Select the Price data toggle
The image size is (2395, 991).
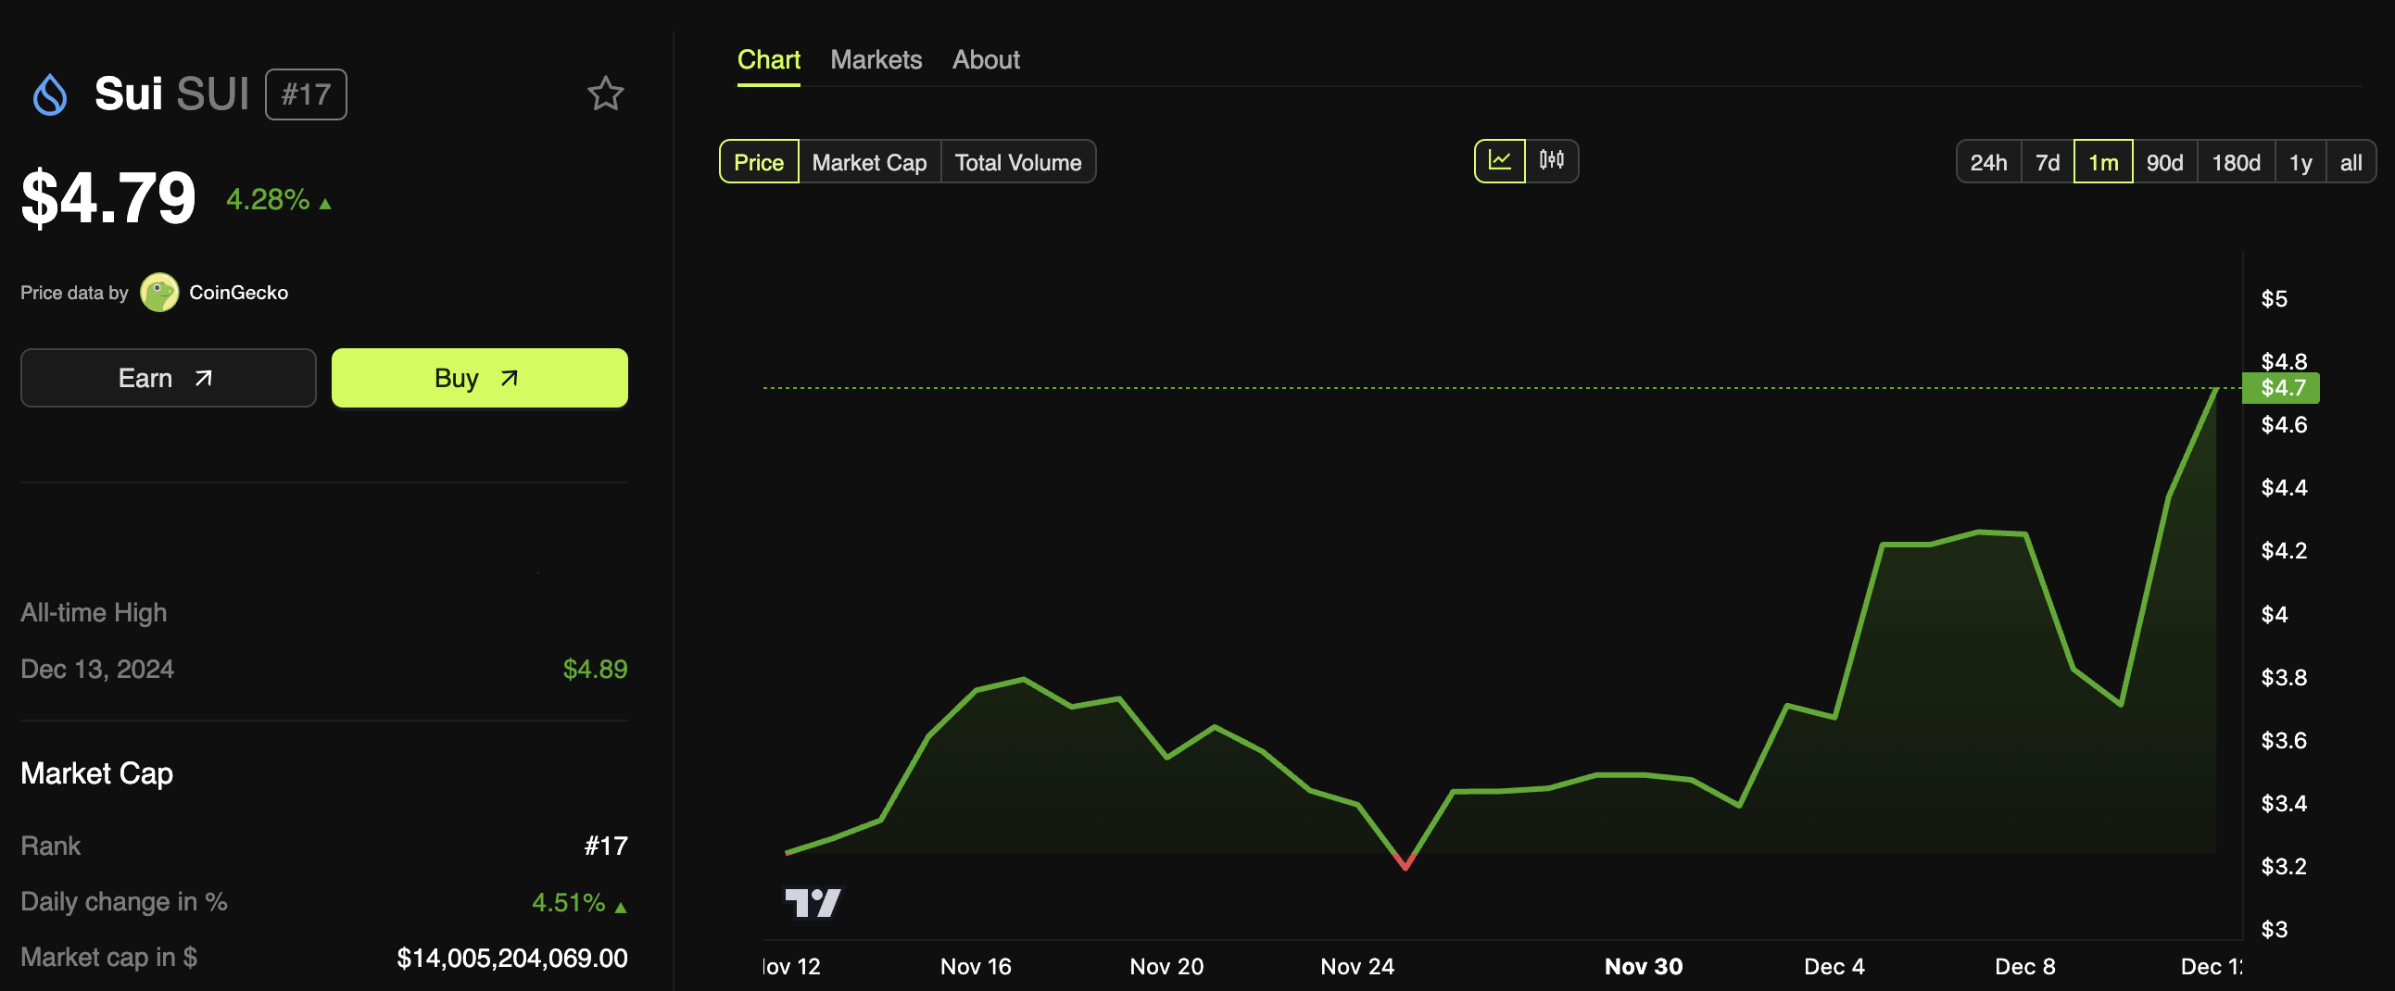click(x=759, y=162)
